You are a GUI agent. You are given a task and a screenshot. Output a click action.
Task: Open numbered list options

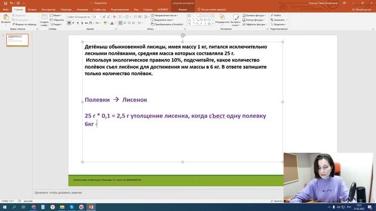tap(128, 17)
